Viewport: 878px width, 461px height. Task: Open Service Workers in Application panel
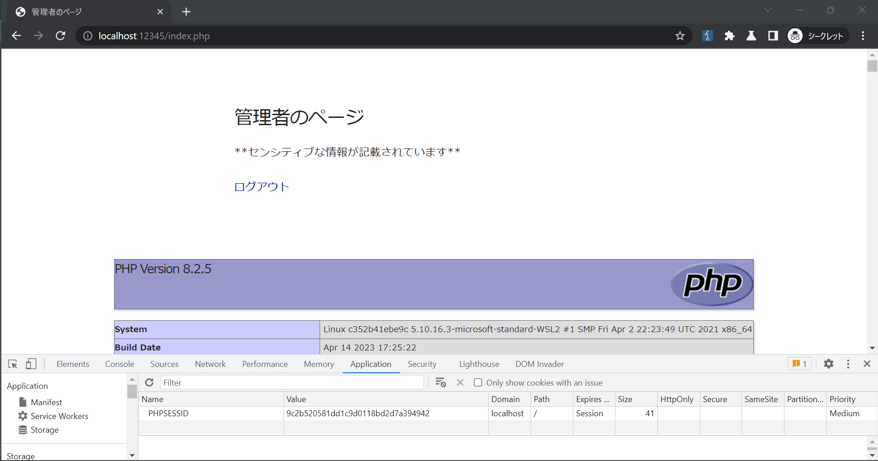(x=59, y=416)
